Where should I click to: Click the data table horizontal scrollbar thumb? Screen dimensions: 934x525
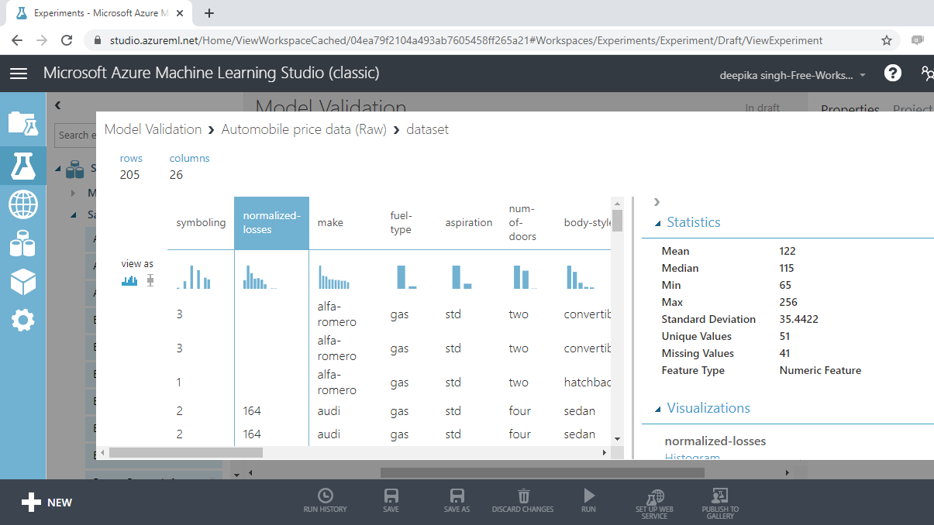[186, 452]
